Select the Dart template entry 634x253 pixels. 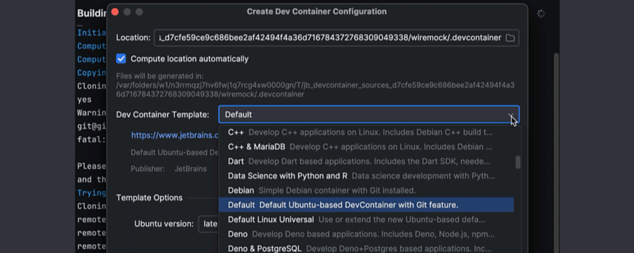point(236,161)
